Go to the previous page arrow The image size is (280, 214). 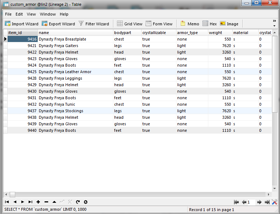pyautogui.click(x=244, y=202)
